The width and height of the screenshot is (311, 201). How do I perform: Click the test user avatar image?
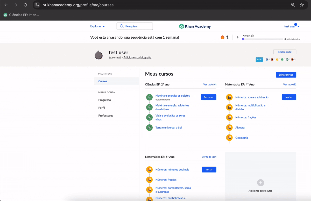(98, 55)
